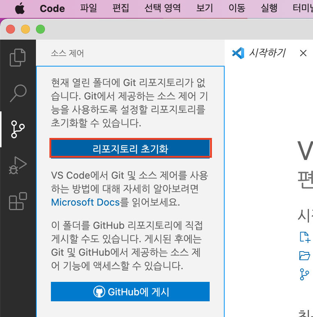Click the Apple menu icon
Image resolution: width=313 pixels, height=317 pixels.
pos(20,9)
